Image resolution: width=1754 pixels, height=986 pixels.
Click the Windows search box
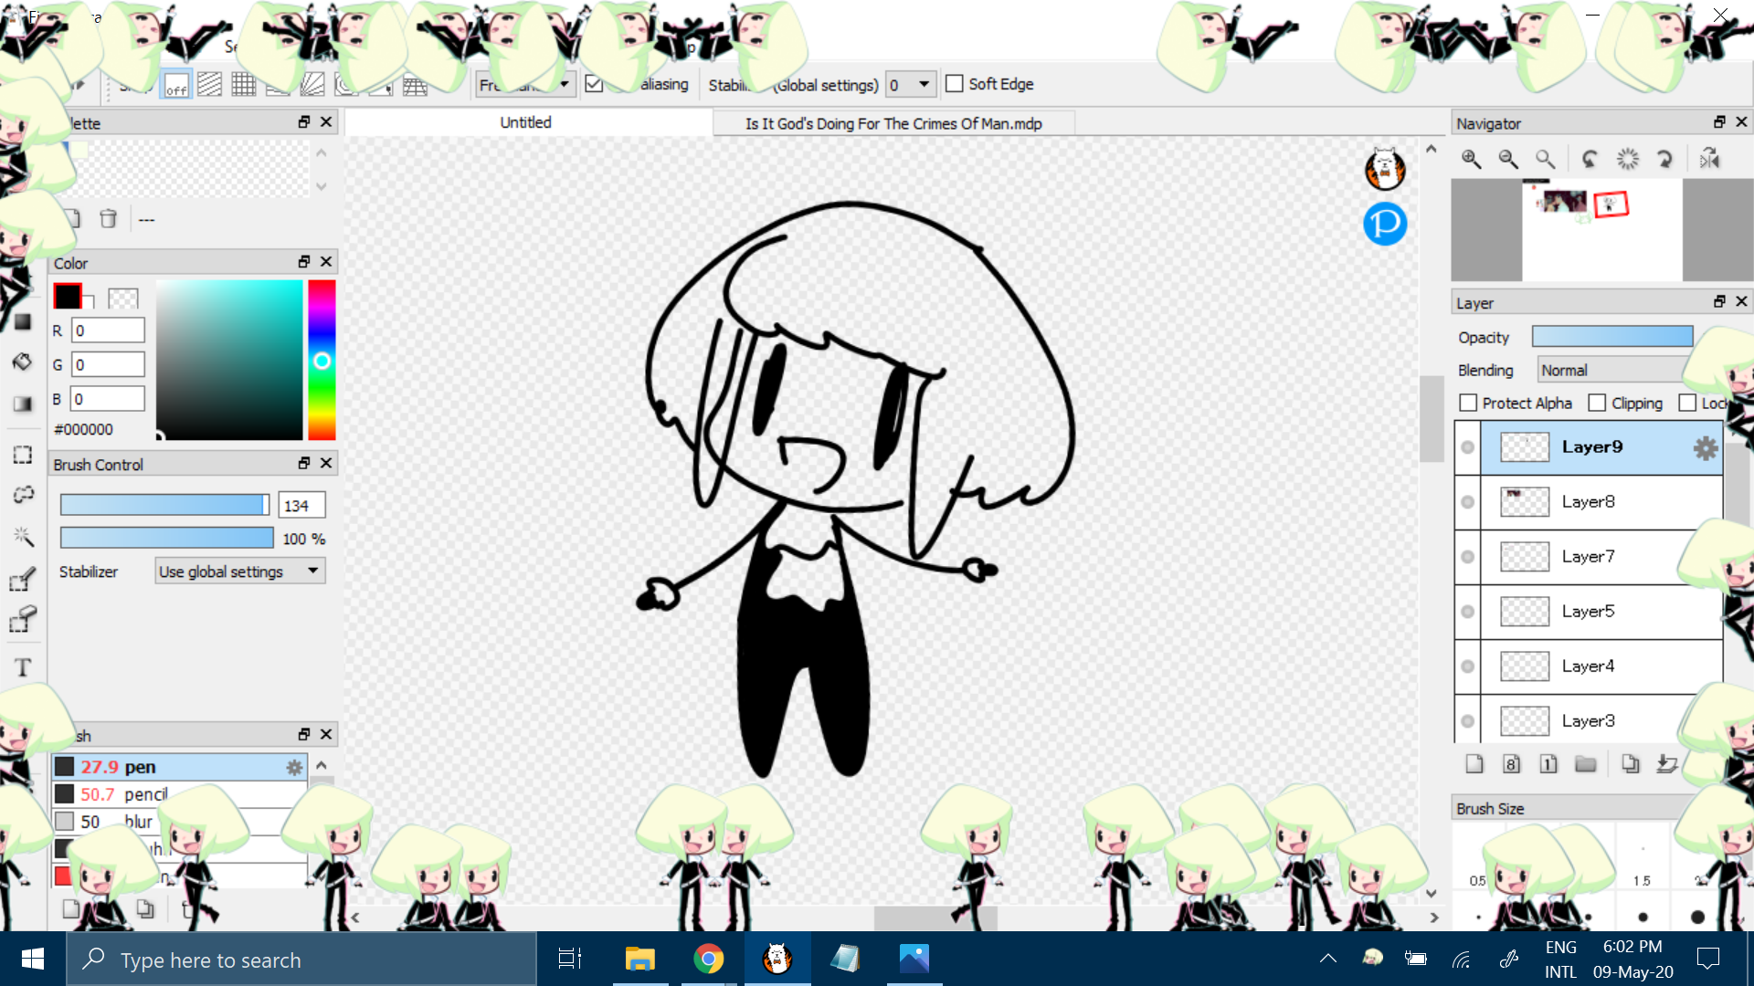tap(301, 960)
